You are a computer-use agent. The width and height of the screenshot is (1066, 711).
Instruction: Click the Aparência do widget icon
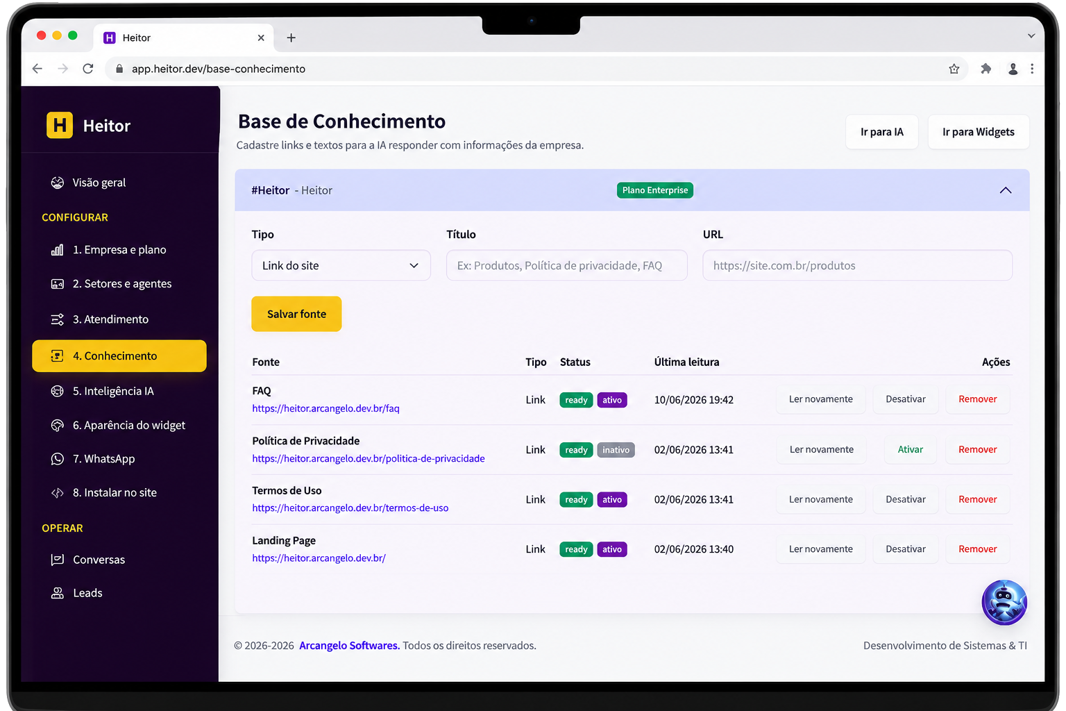(58, 426)
